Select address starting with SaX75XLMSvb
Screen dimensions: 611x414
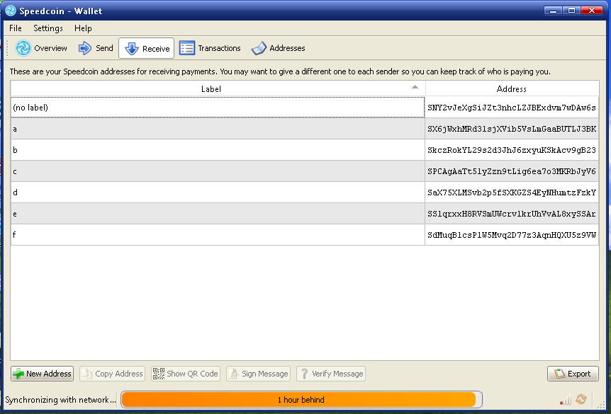512,192
